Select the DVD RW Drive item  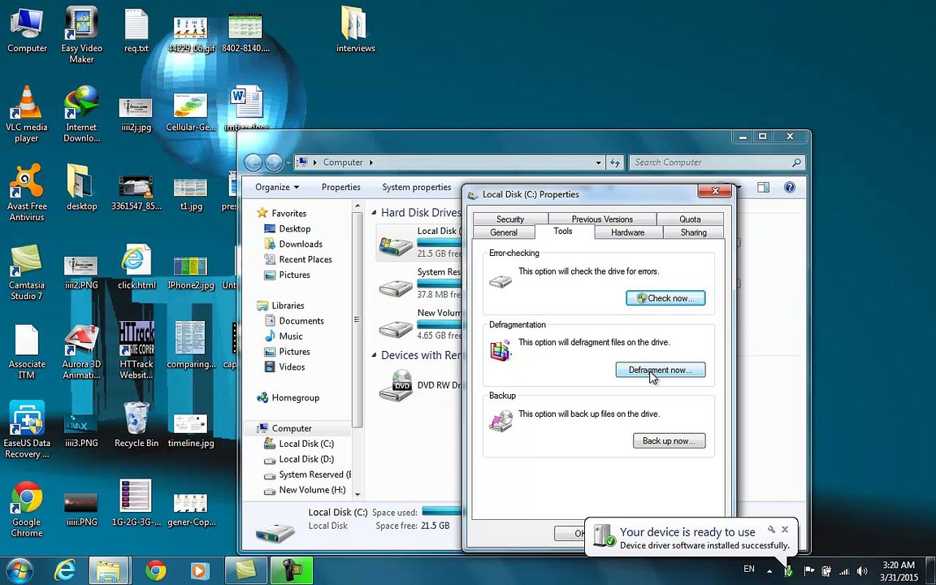click(x=421, y=385)
